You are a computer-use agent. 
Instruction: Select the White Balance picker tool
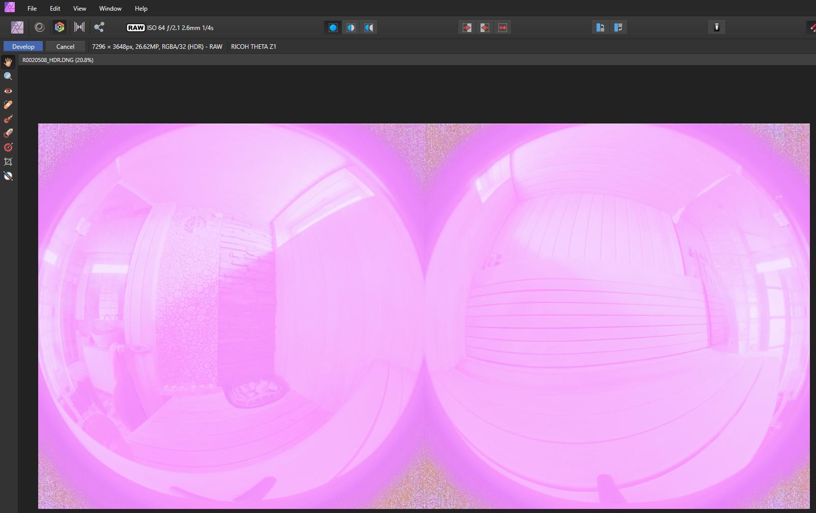point(8,176)
